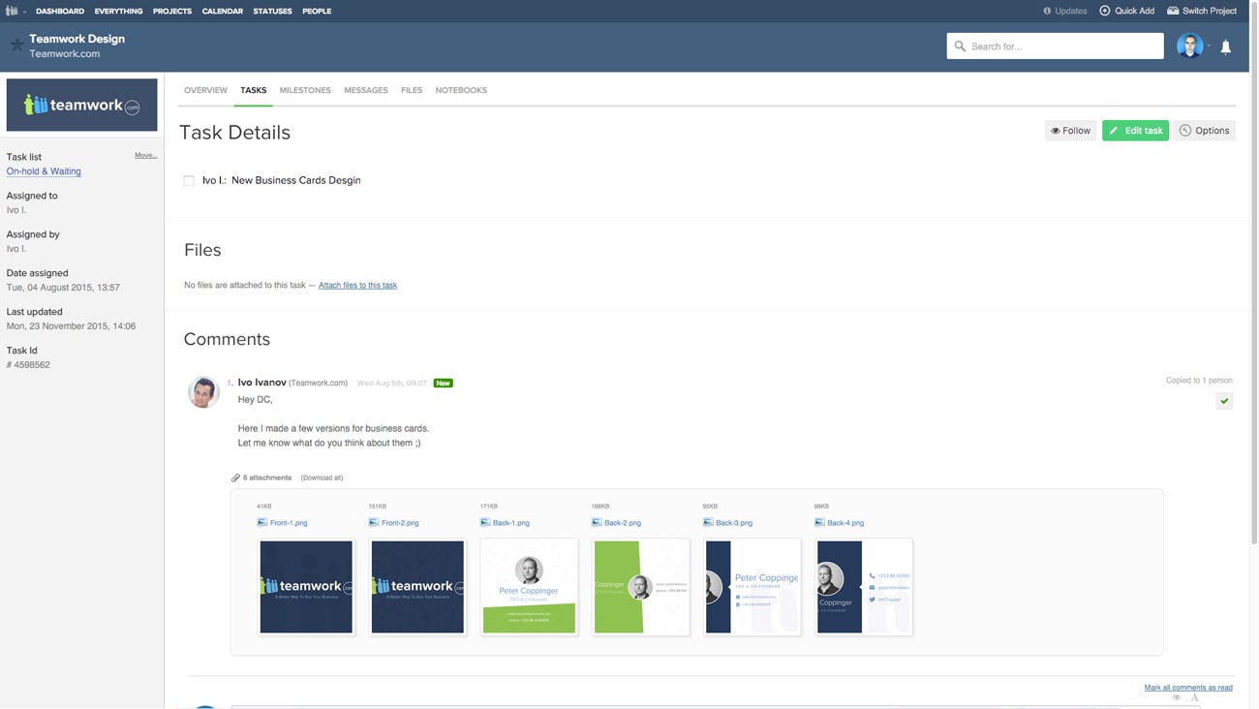Click the teamwork.com project logo in sidebar

point(82,105)
